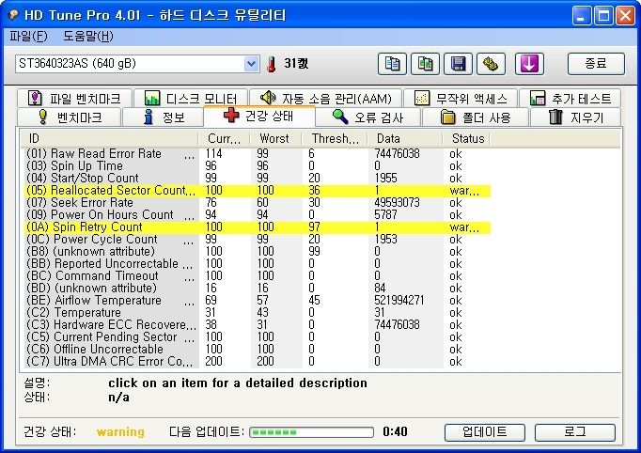This screenshot has height=453, width=641.
Task: Open the 자동 소음 관리(AAM) tab
Action: point(326,98)
